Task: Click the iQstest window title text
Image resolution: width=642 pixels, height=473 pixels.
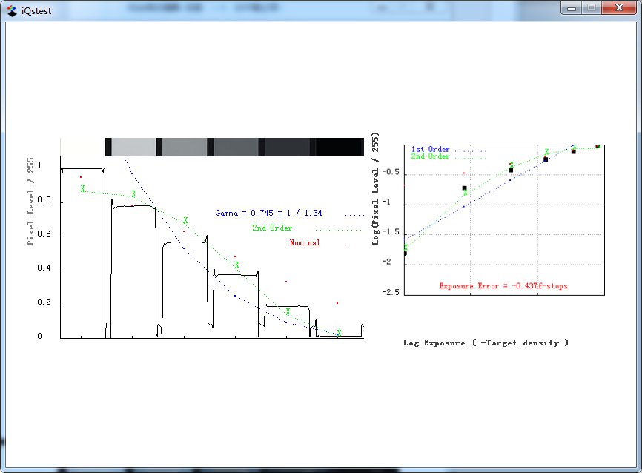Action: click(36, 11)
